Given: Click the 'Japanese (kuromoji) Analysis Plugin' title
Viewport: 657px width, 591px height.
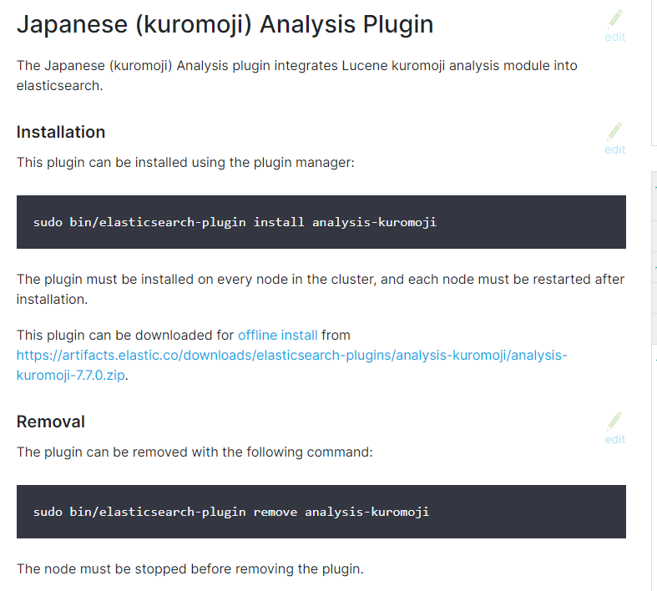Looking at the screenshot, I should click(225, 24).
